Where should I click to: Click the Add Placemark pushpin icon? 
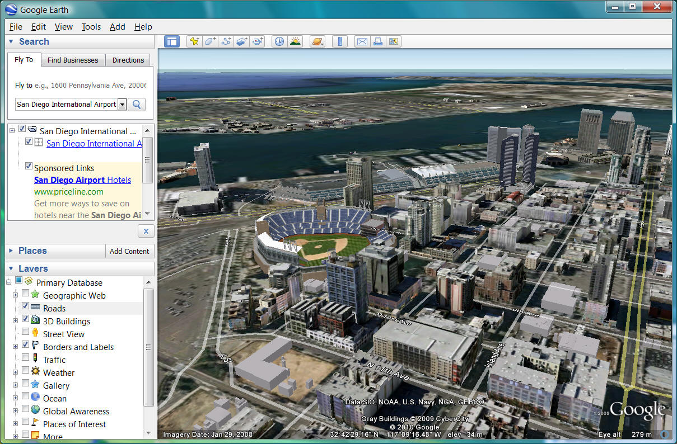(x=194, y=41)
